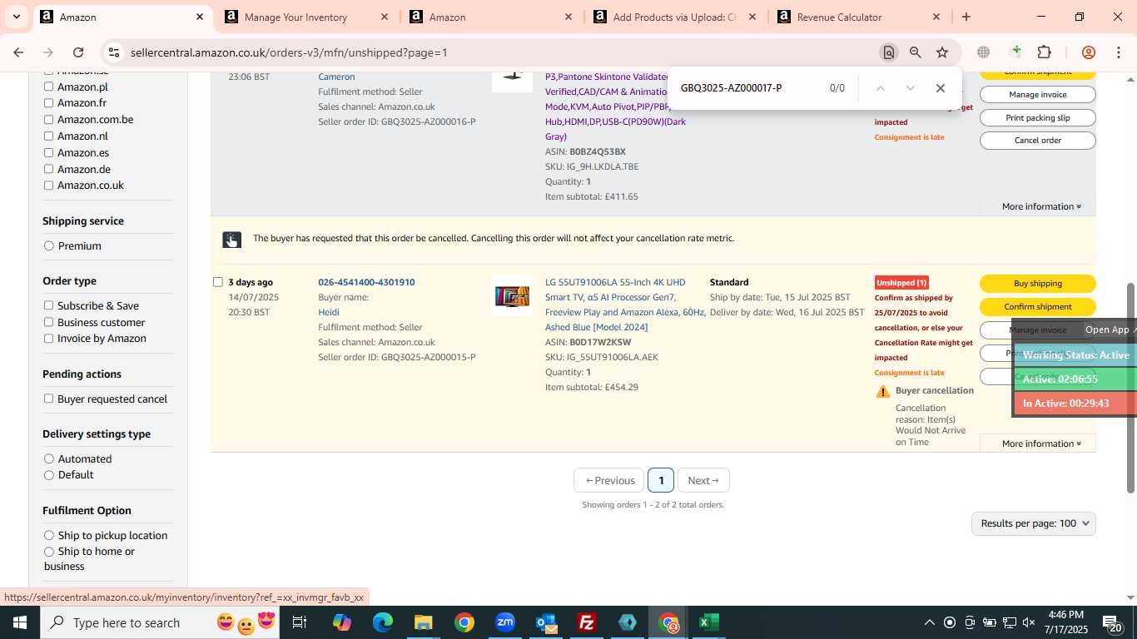This screenshot has width=1137, height=639.
Task: Expand More information for the monitor order
Action: (x=1041, y=206)
